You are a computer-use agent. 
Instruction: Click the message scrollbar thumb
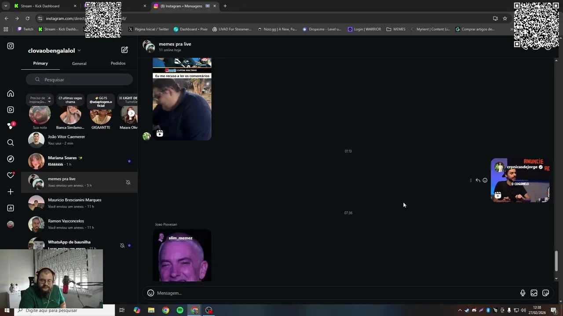(556, 261)
